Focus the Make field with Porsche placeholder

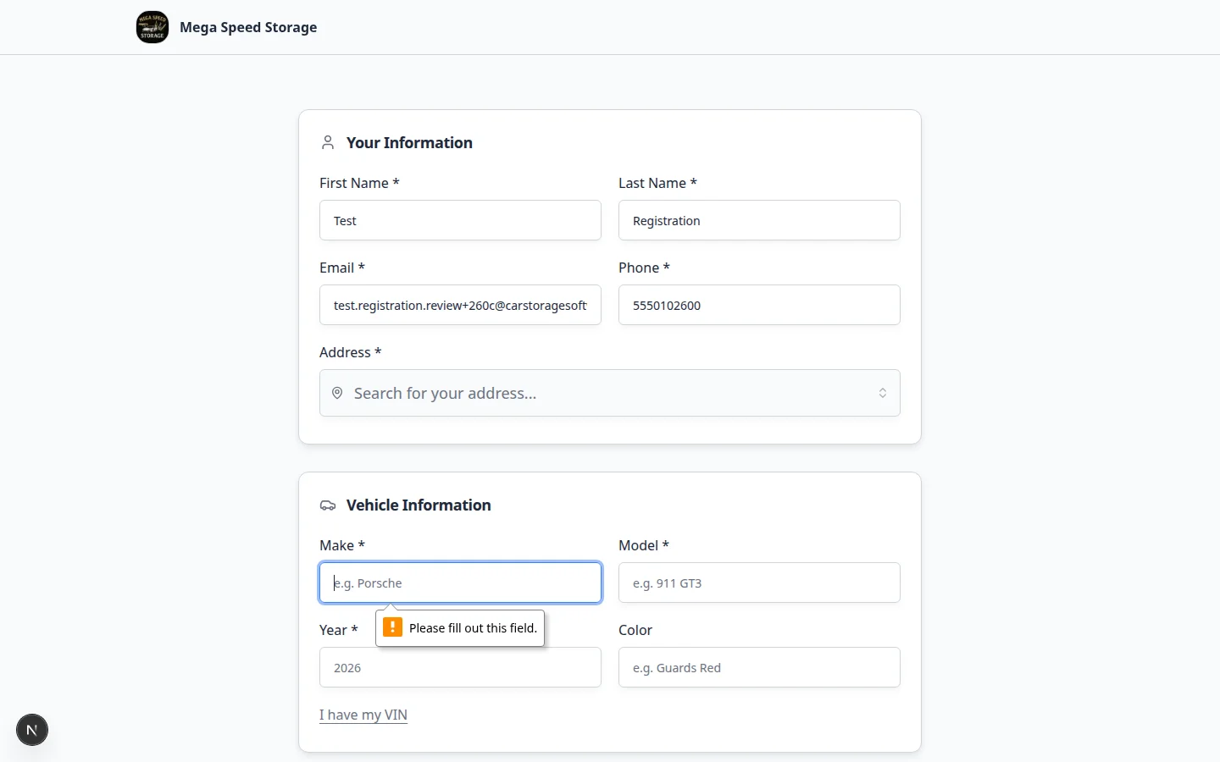point(460,583)
